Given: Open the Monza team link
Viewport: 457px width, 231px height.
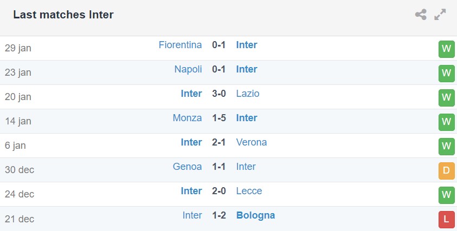Looking at the screenshot, I should pyautogui.click(x=187, y=118).
